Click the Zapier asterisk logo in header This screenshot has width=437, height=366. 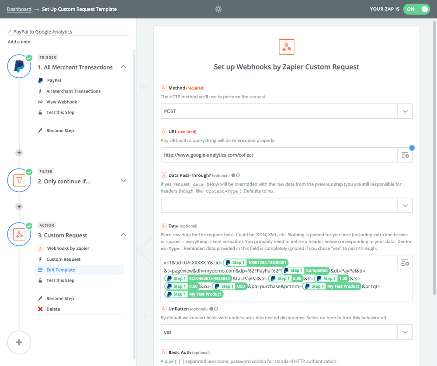point(218,9)
